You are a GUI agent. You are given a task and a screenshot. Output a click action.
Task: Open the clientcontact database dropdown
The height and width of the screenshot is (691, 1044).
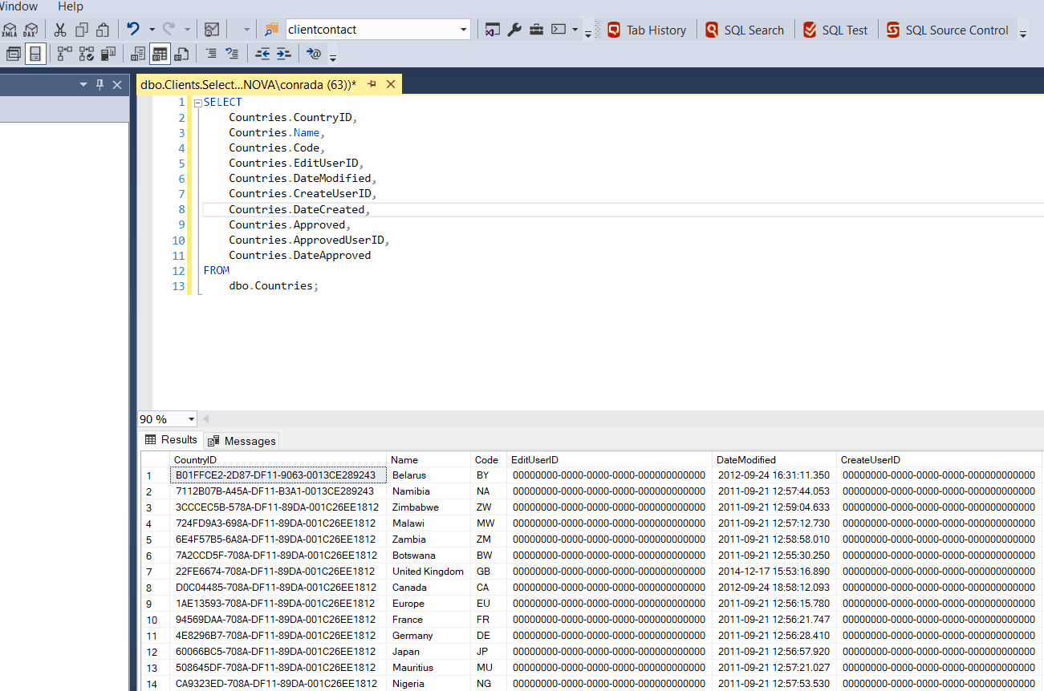point(464,30)
